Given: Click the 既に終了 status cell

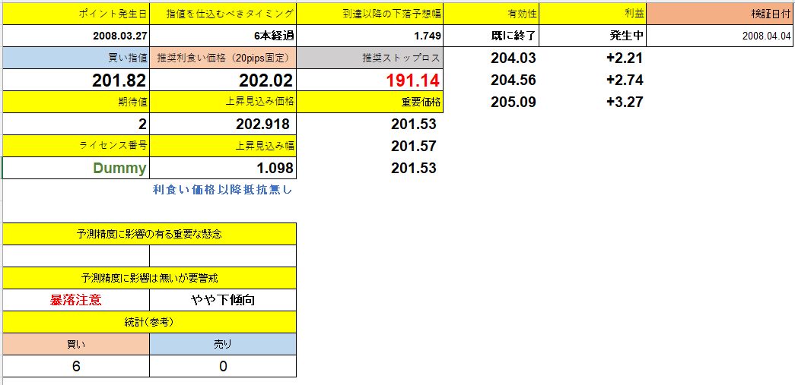Looking at the screenshot, I should click(491, 36).
